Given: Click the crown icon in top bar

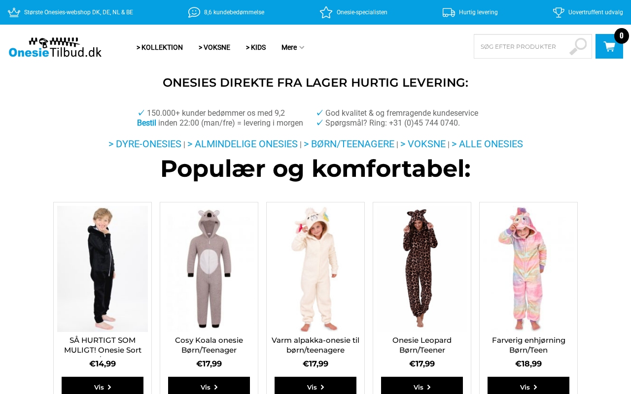Looking at the screenshot, I should pyautogui.click(x=14, y=12).
